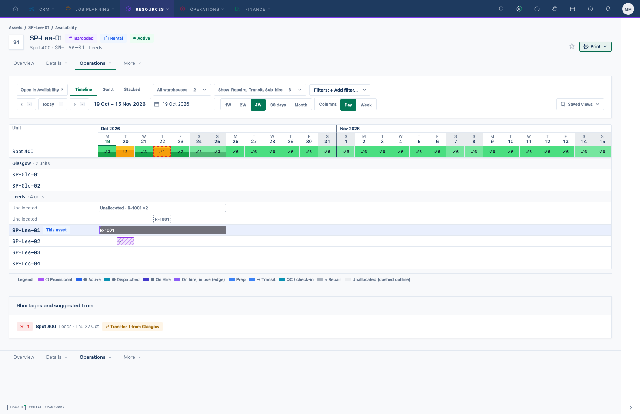Switch to the Gantt view tab
Viewport: 640px width, 414px height.
coord(108,89)
